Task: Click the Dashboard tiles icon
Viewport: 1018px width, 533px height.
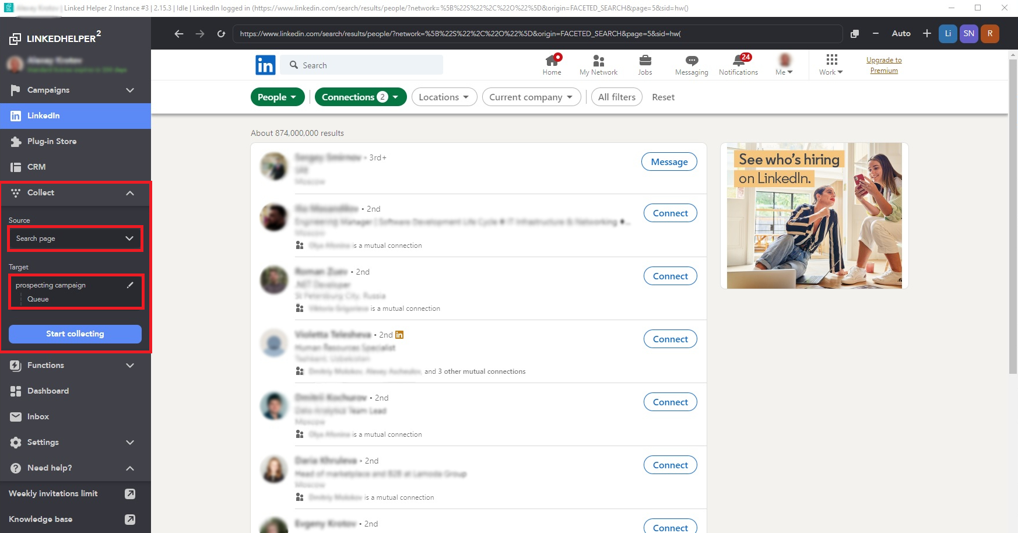Action: tap(16, 391)
